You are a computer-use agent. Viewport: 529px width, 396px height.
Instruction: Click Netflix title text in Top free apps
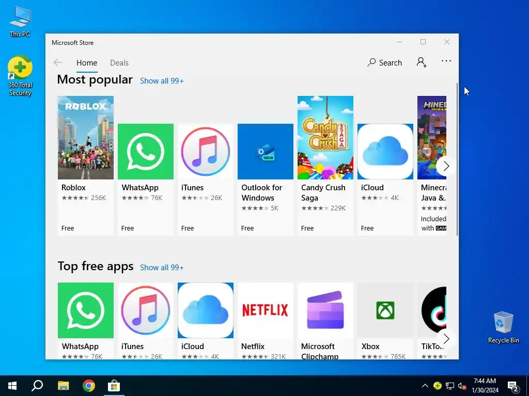pos(253,346)
